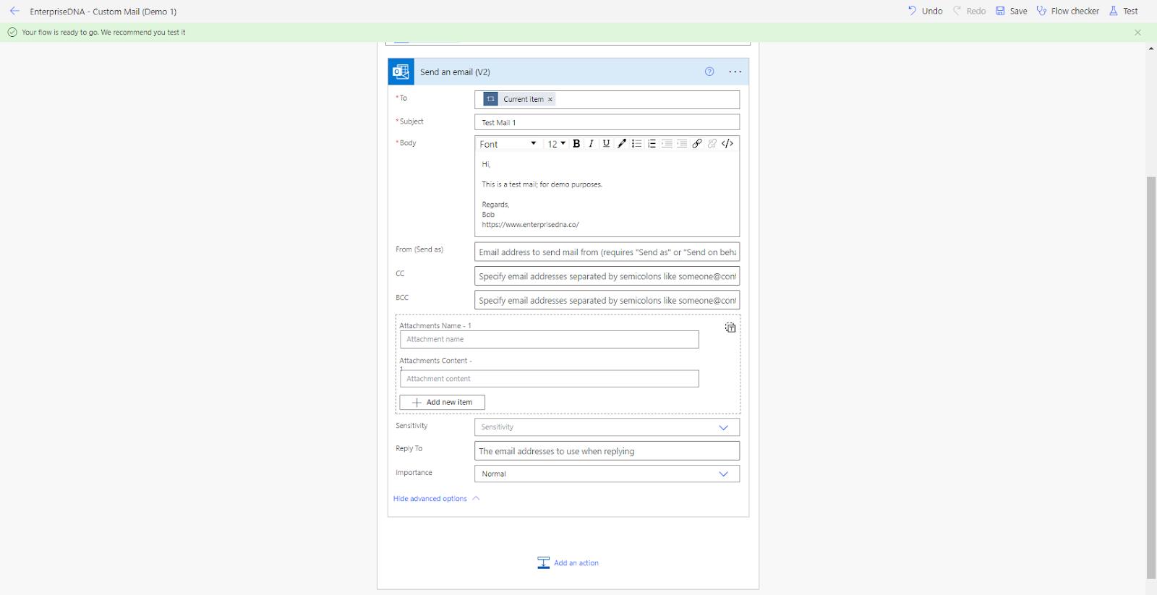The image size is (1157, 595).
Task: Click the BCC address field
Action: (607, 300)
